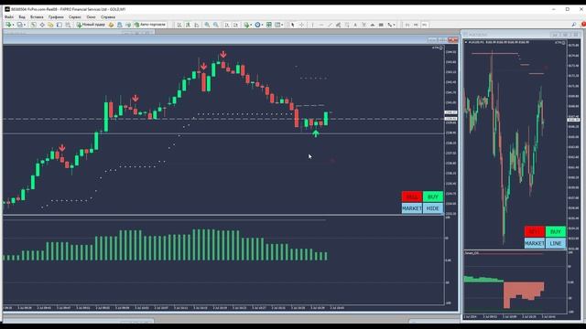
Task: Select the Cursor arrow tool
Action: [293, 25]
